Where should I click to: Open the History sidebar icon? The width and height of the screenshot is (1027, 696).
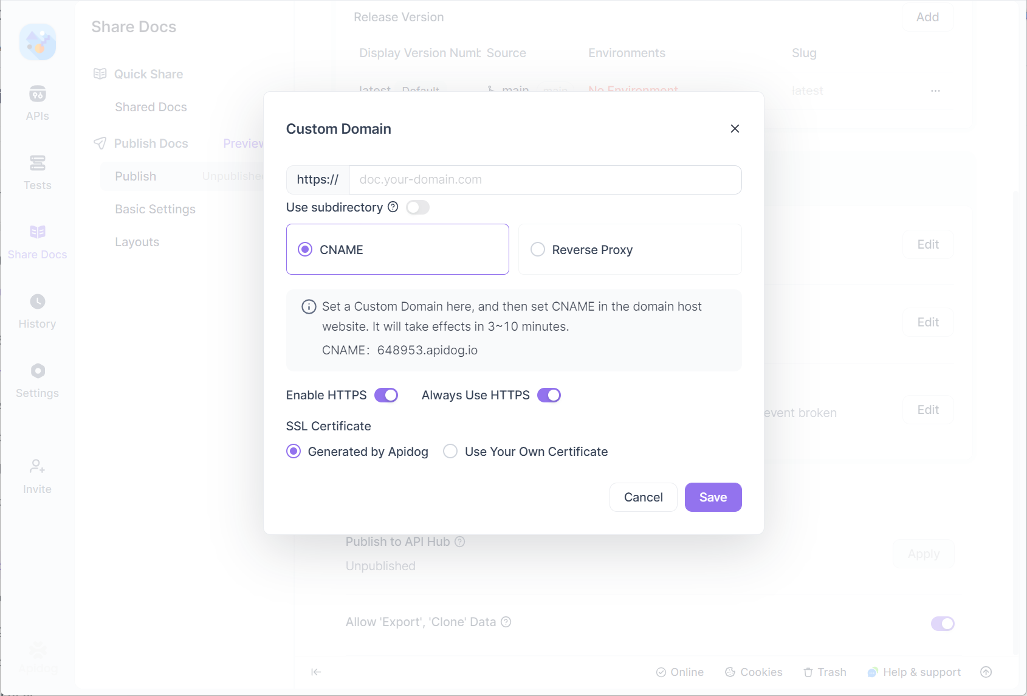[x=38, y=311]
